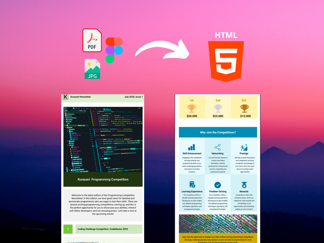Image resolution: width=324 pixels, height=243 pixels.
Task: Click the Networking share icon
Action: [x=218, y=147]
